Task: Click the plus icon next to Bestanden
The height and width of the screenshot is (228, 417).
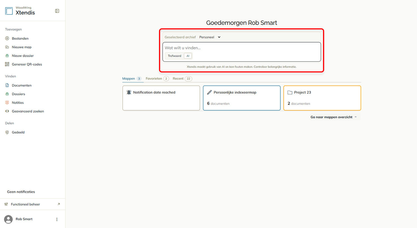Action: [7, 38]
